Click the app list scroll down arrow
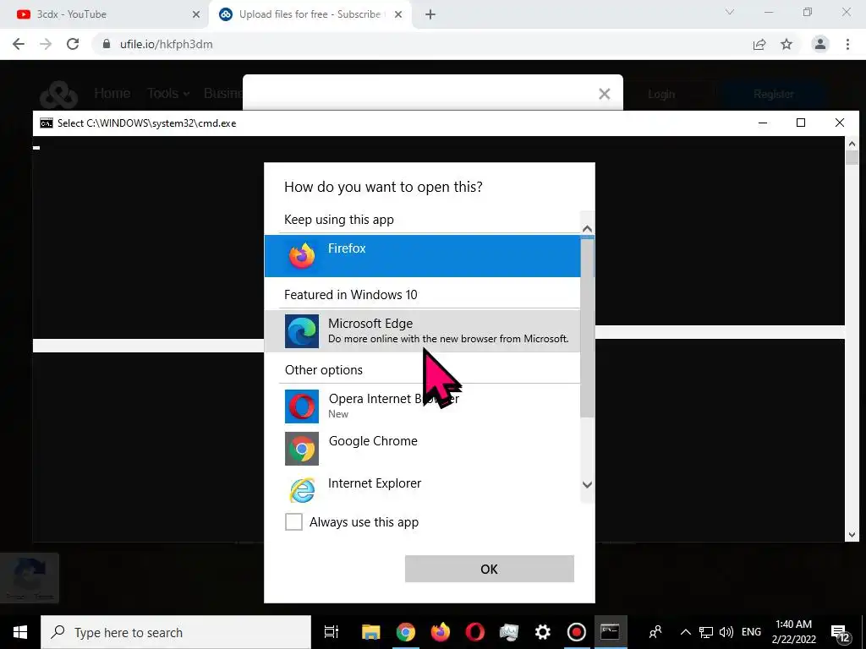The width and height of the screenshot is (866, 649). tap(587, 484)
